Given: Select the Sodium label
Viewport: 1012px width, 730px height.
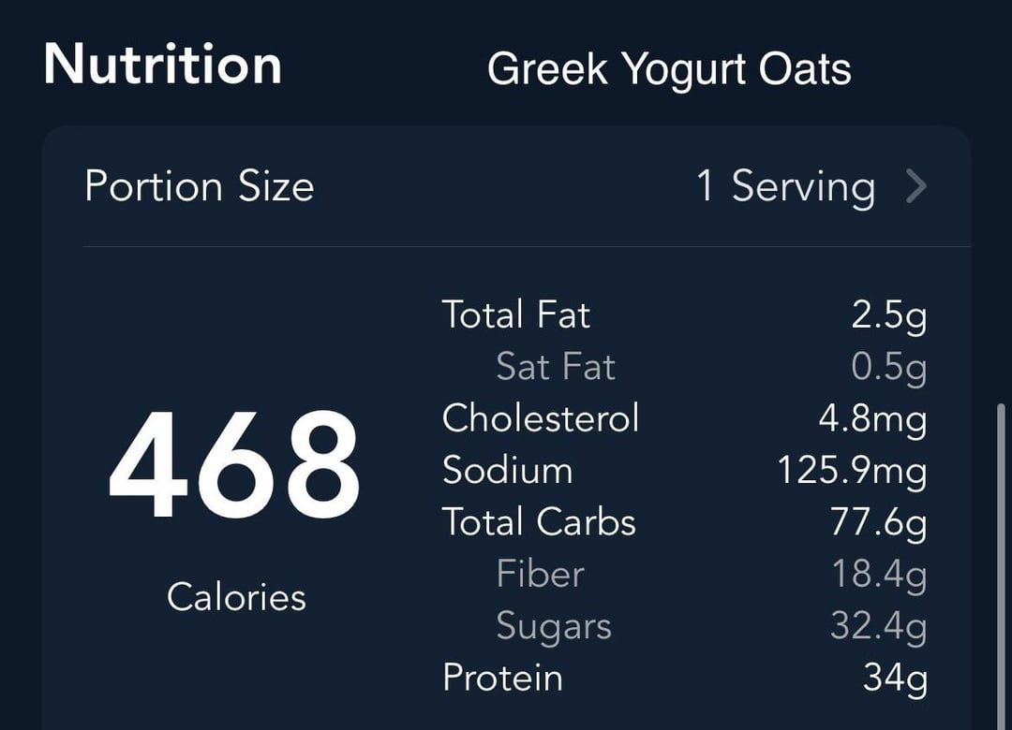Looking at the screenshot, I should click(508, 470).
